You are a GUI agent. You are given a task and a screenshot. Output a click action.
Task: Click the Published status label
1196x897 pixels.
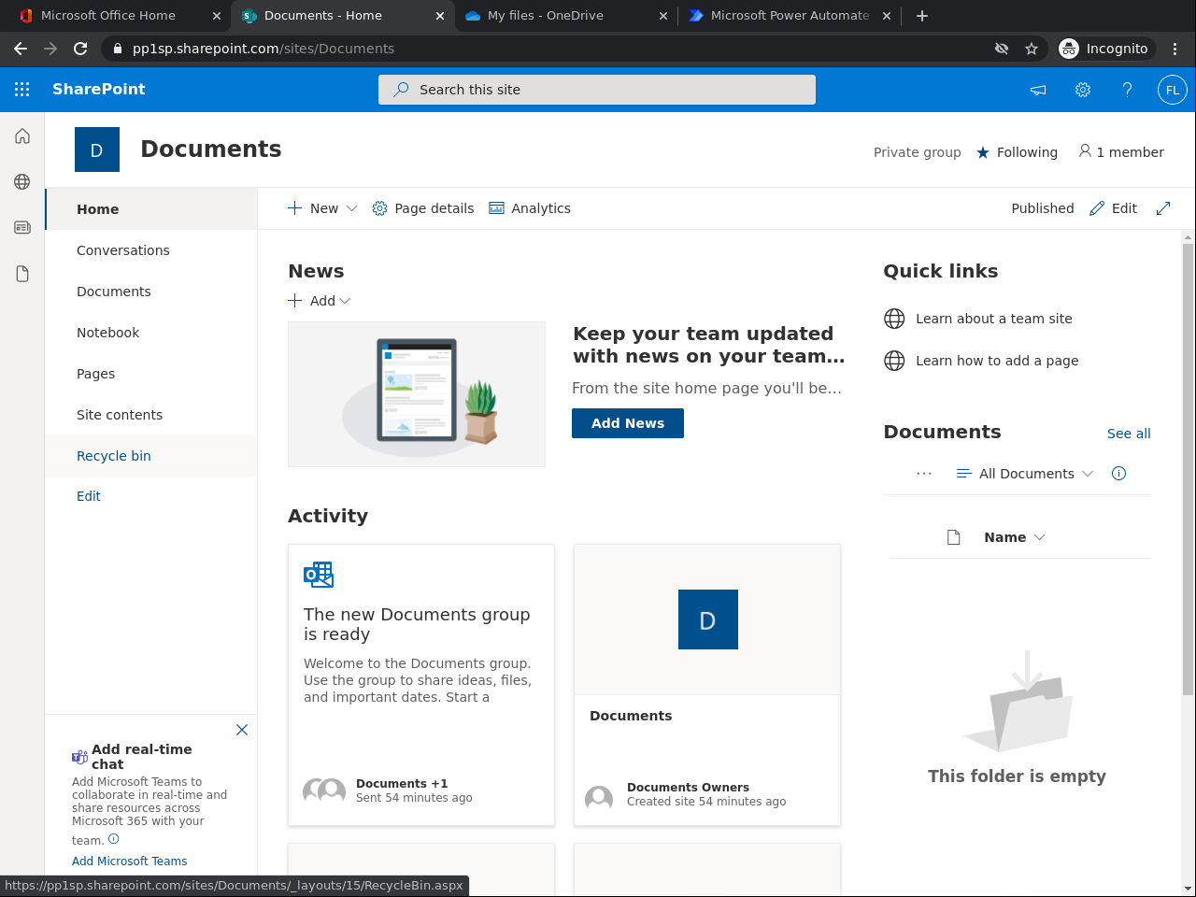click(x=1043, y=208)
